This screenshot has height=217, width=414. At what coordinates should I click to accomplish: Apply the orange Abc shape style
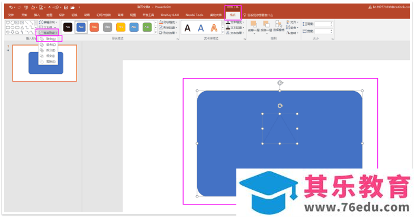pos(94,27)
